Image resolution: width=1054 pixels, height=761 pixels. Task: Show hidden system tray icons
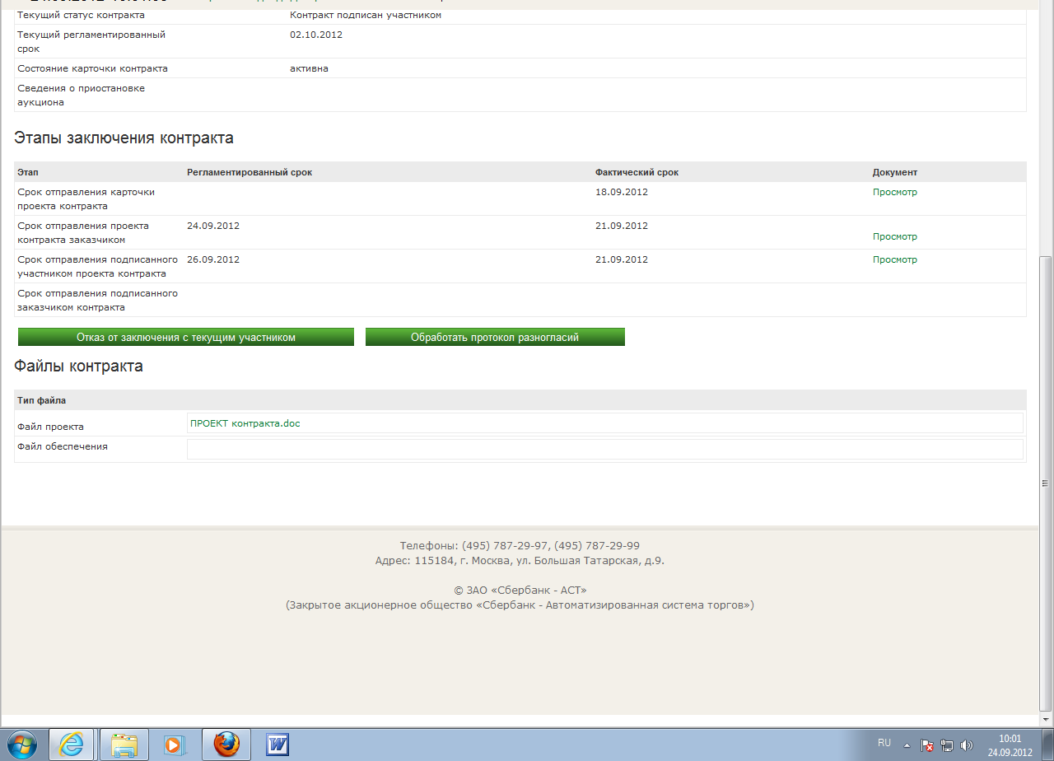click(907, 745)
